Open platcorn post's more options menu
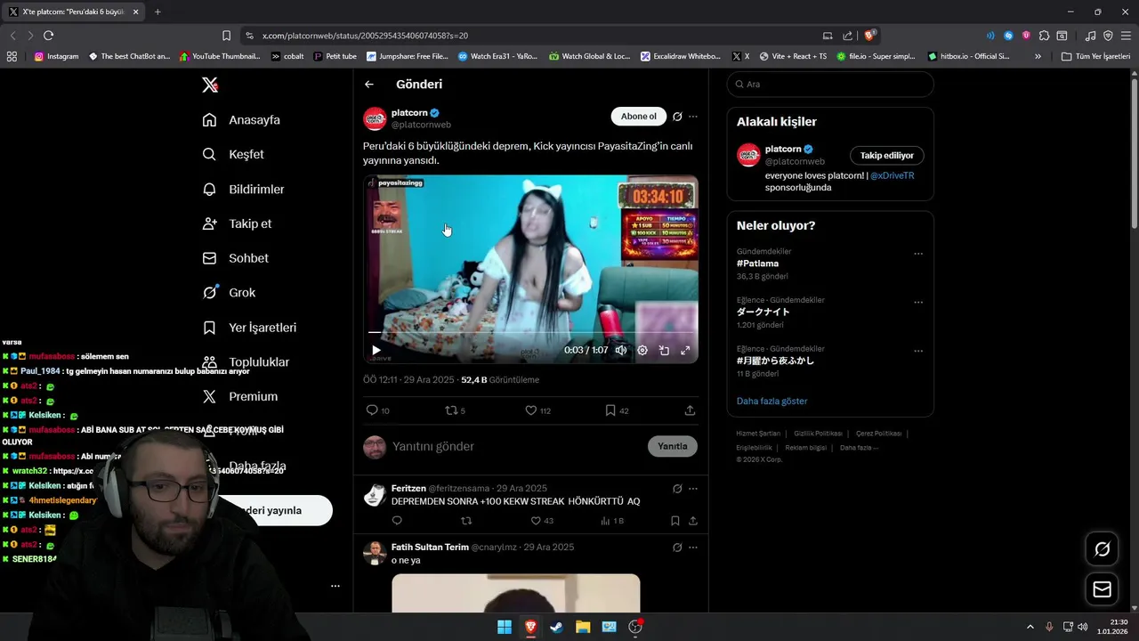The width and height of the screenshot is (1139, 641). (x=693, y=117)
